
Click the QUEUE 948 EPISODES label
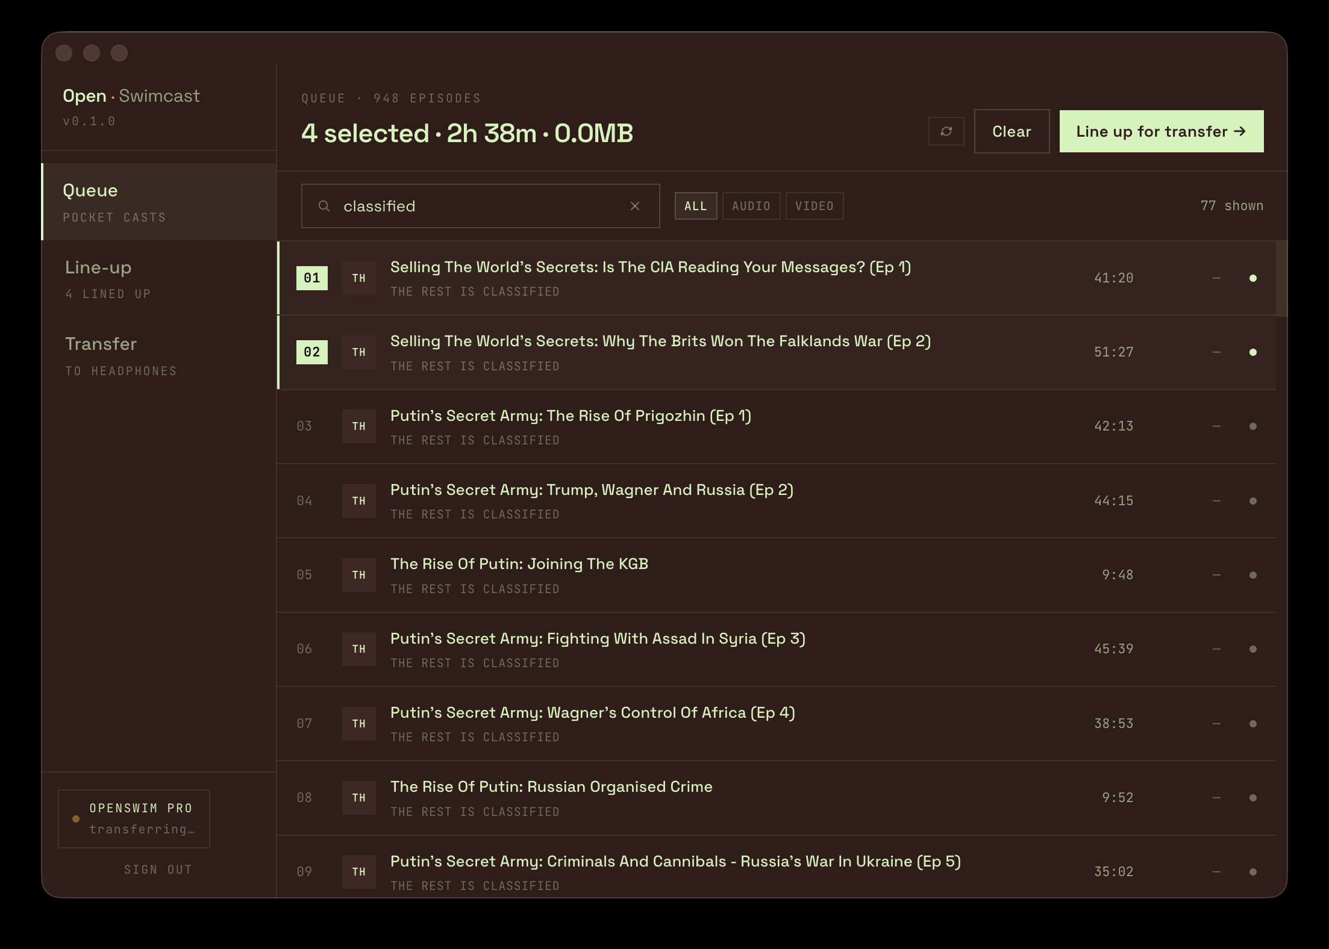click(391, 98)
